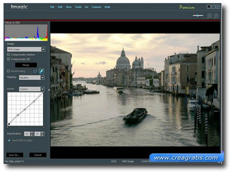
Task: Click the Premium label in header
Action: (x=187, y=7)
